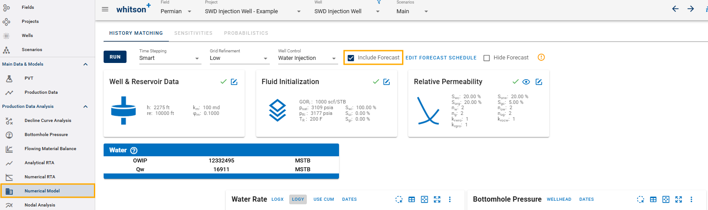Click the orange warning info icon
Viewport: 708px width, 210px height.
(541, 57)
